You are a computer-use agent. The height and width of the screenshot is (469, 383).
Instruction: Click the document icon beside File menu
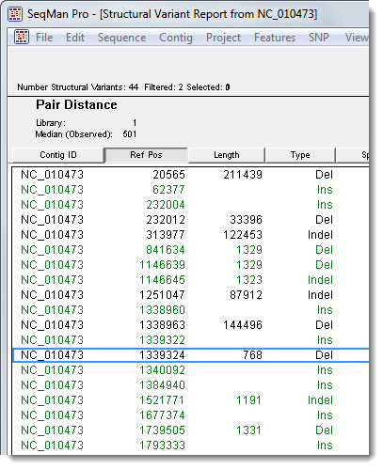22,37
